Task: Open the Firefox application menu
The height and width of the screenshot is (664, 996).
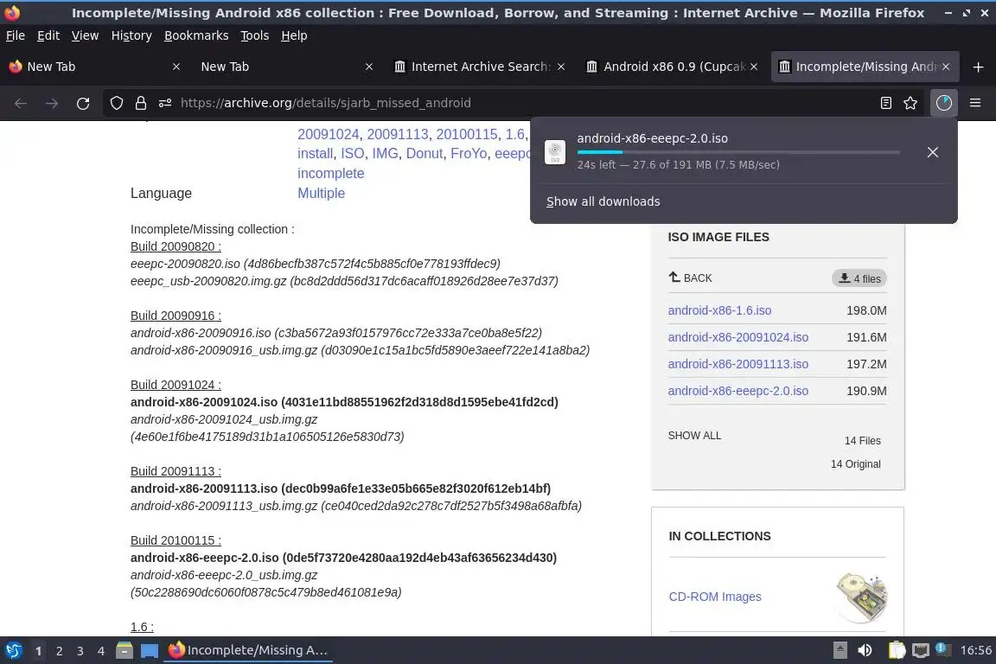Action: click(975, 103)
